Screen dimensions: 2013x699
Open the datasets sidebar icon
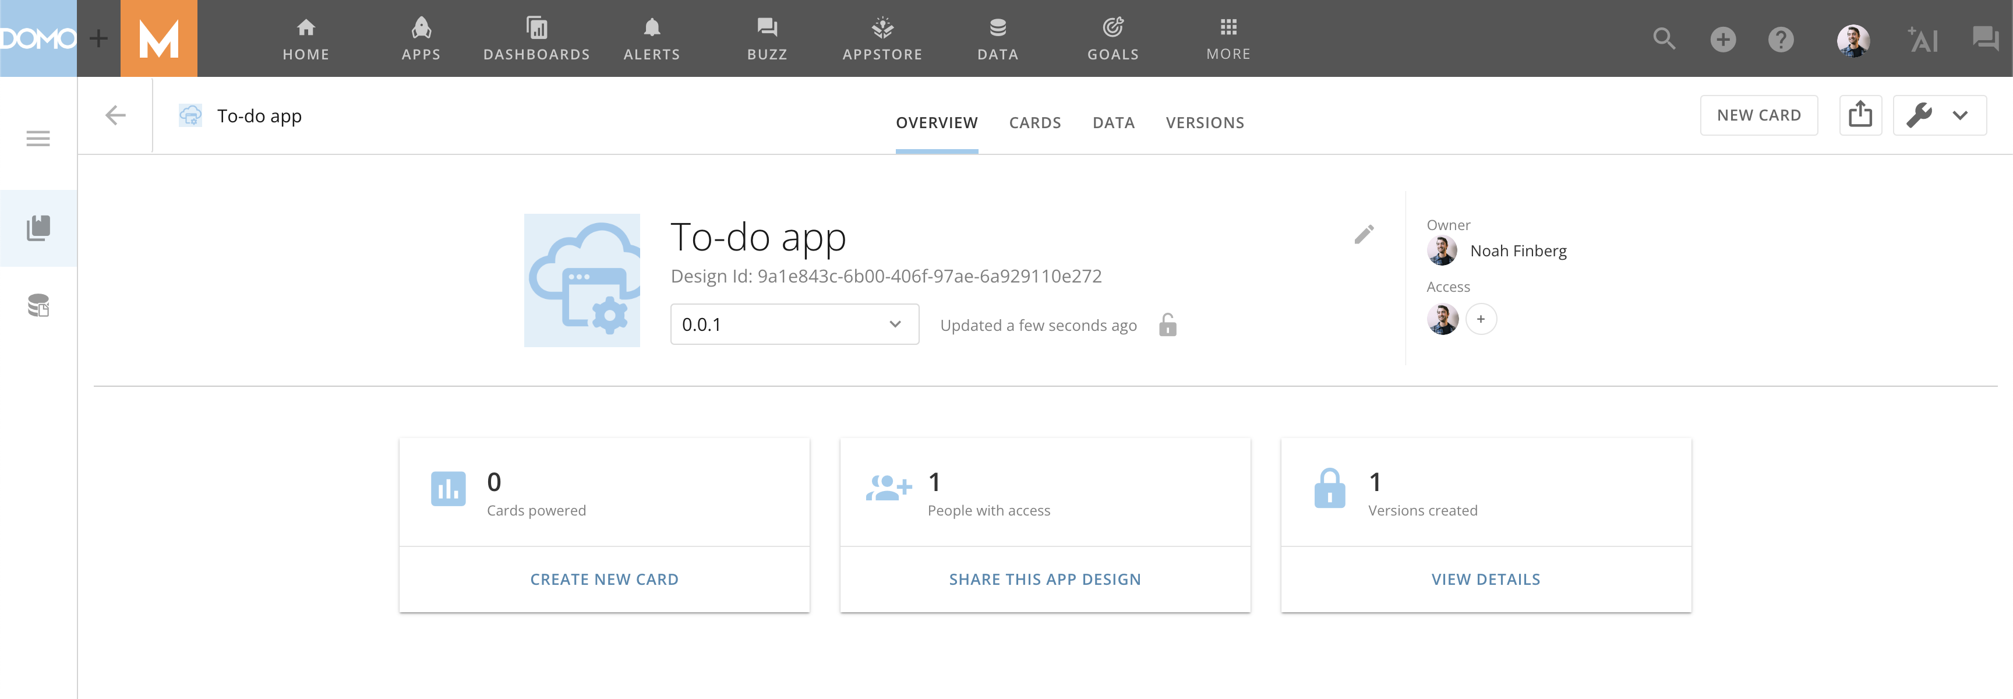[x=37, y=305]
